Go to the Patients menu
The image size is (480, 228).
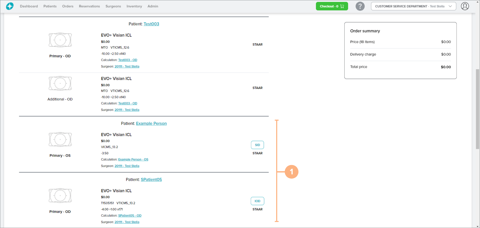click(50, 6)
